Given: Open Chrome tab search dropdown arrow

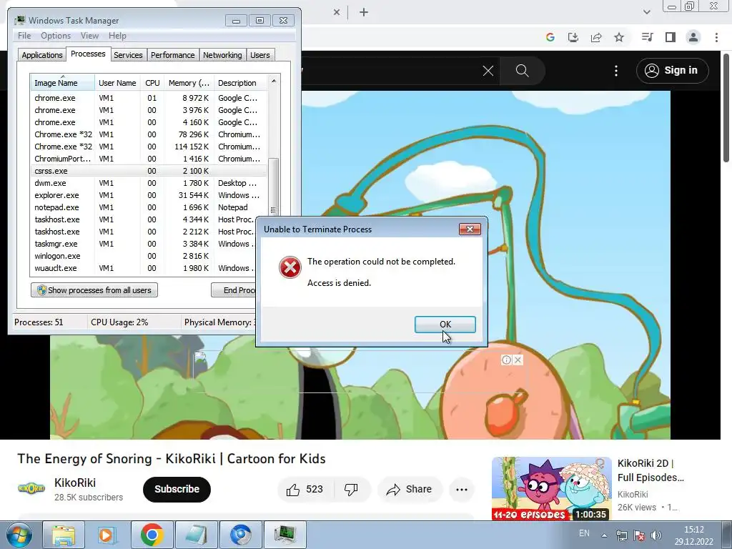Looking at the screenshot, I should pos(646,12).
